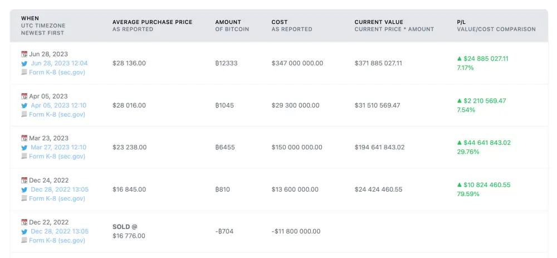Click the P/L column header

[462, 22]
